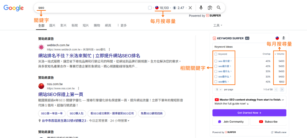
Task: Check the box for 'seo優化'
Action: click(x=216, y=82)
